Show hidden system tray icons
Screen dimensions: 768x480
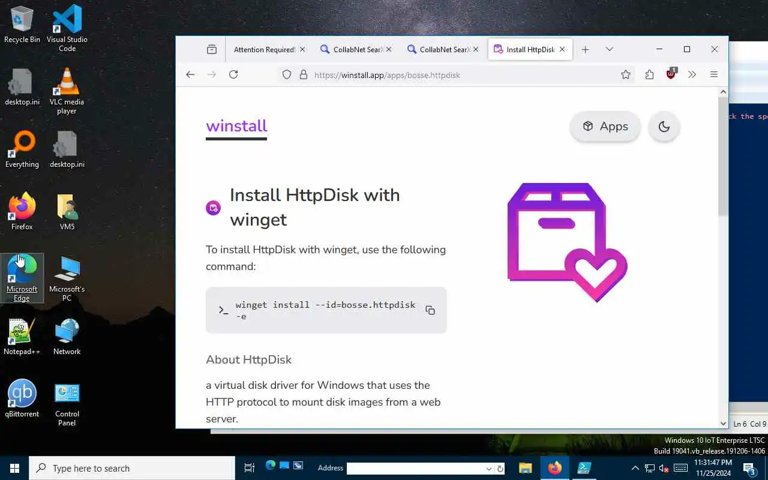(x=635, y=469)
